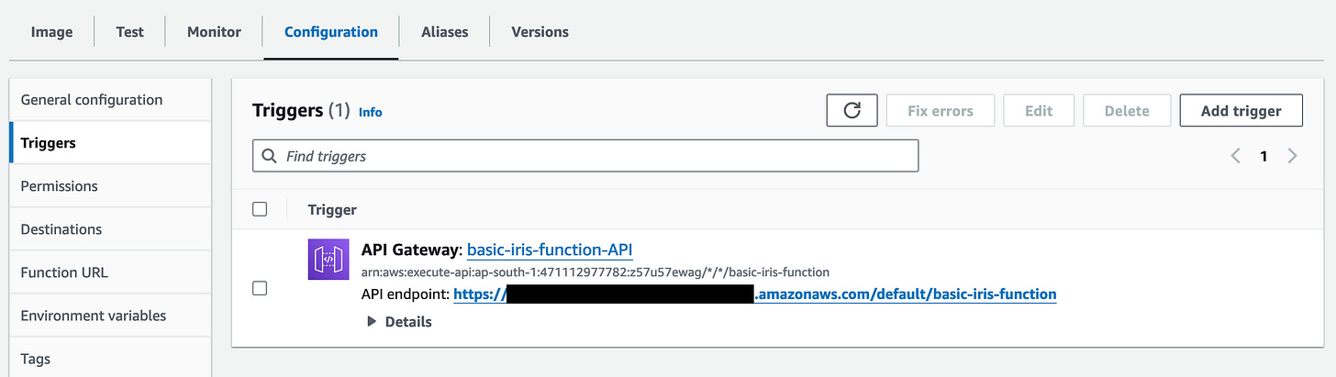Go to next page with right chevron
Image resolution: width=1336 pixels, height=377 pixels.
(1293, 156)
